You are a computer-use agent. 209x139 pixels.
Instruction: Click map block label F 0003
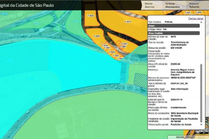(x=116, y=56)
